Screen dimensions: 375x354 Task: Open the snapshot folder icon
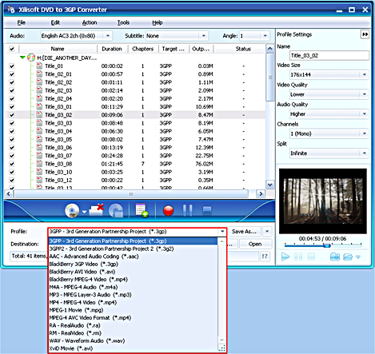tap(348, 257)
